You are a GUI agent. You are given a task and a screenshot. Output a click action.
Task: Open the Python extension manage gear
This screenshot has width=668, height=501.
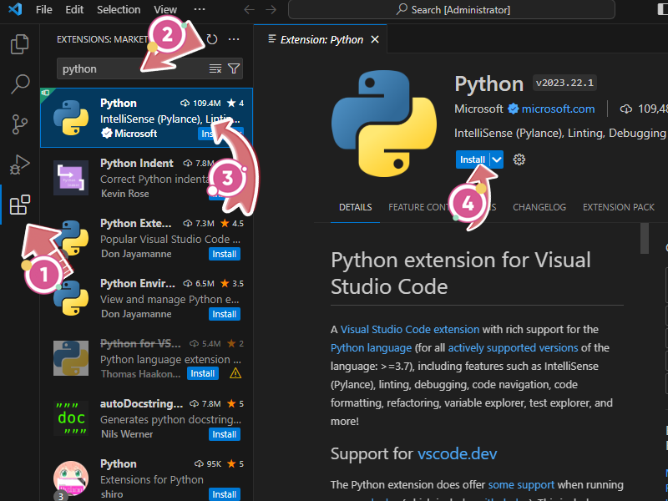coord(519,159)
